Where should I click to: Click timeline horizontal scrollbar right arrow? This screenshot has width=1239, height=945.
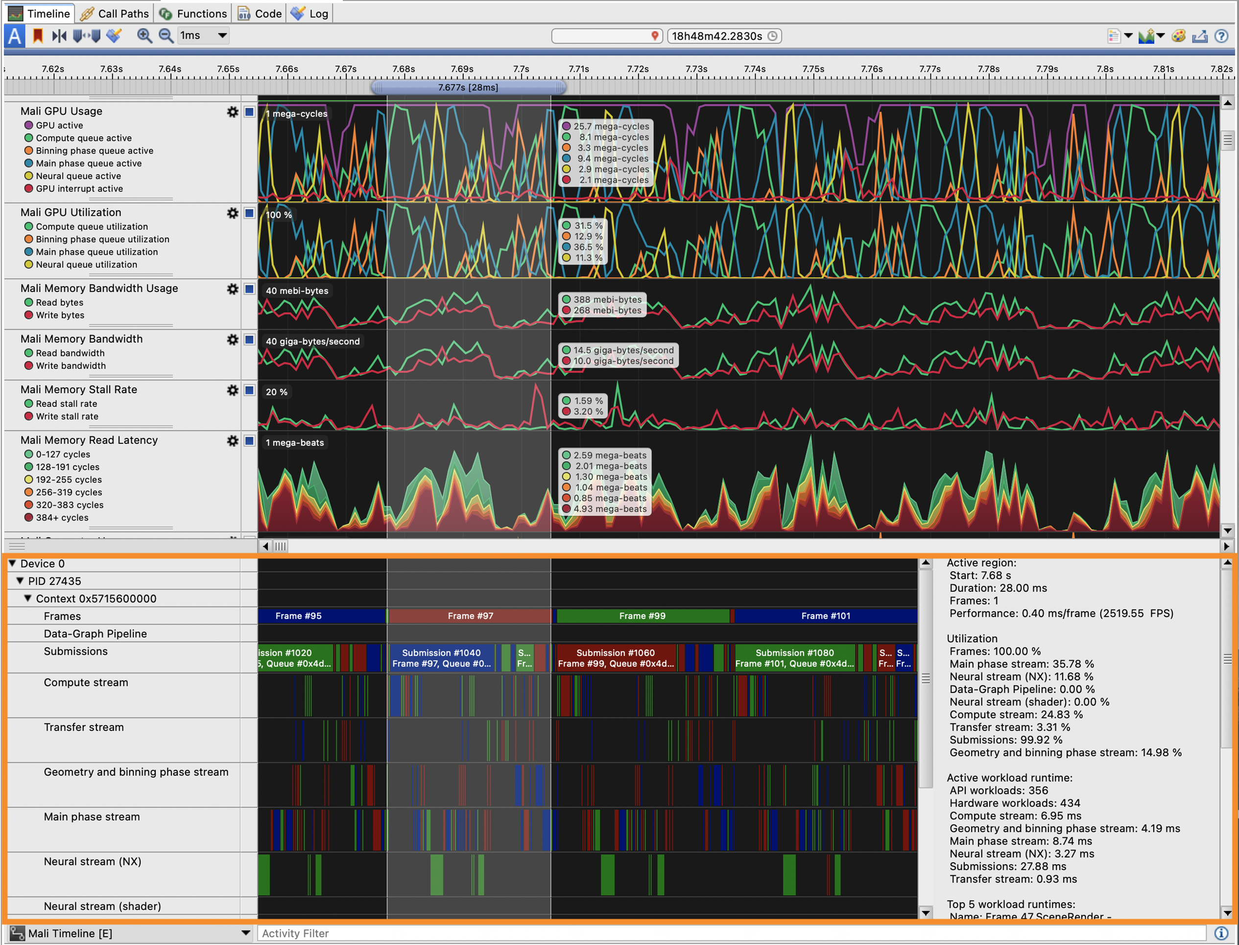point(1227,546)
